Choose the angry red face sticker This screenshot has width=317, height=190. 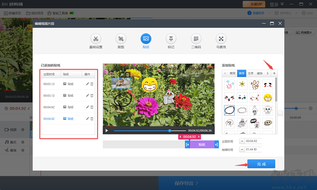tap(229, 85)
